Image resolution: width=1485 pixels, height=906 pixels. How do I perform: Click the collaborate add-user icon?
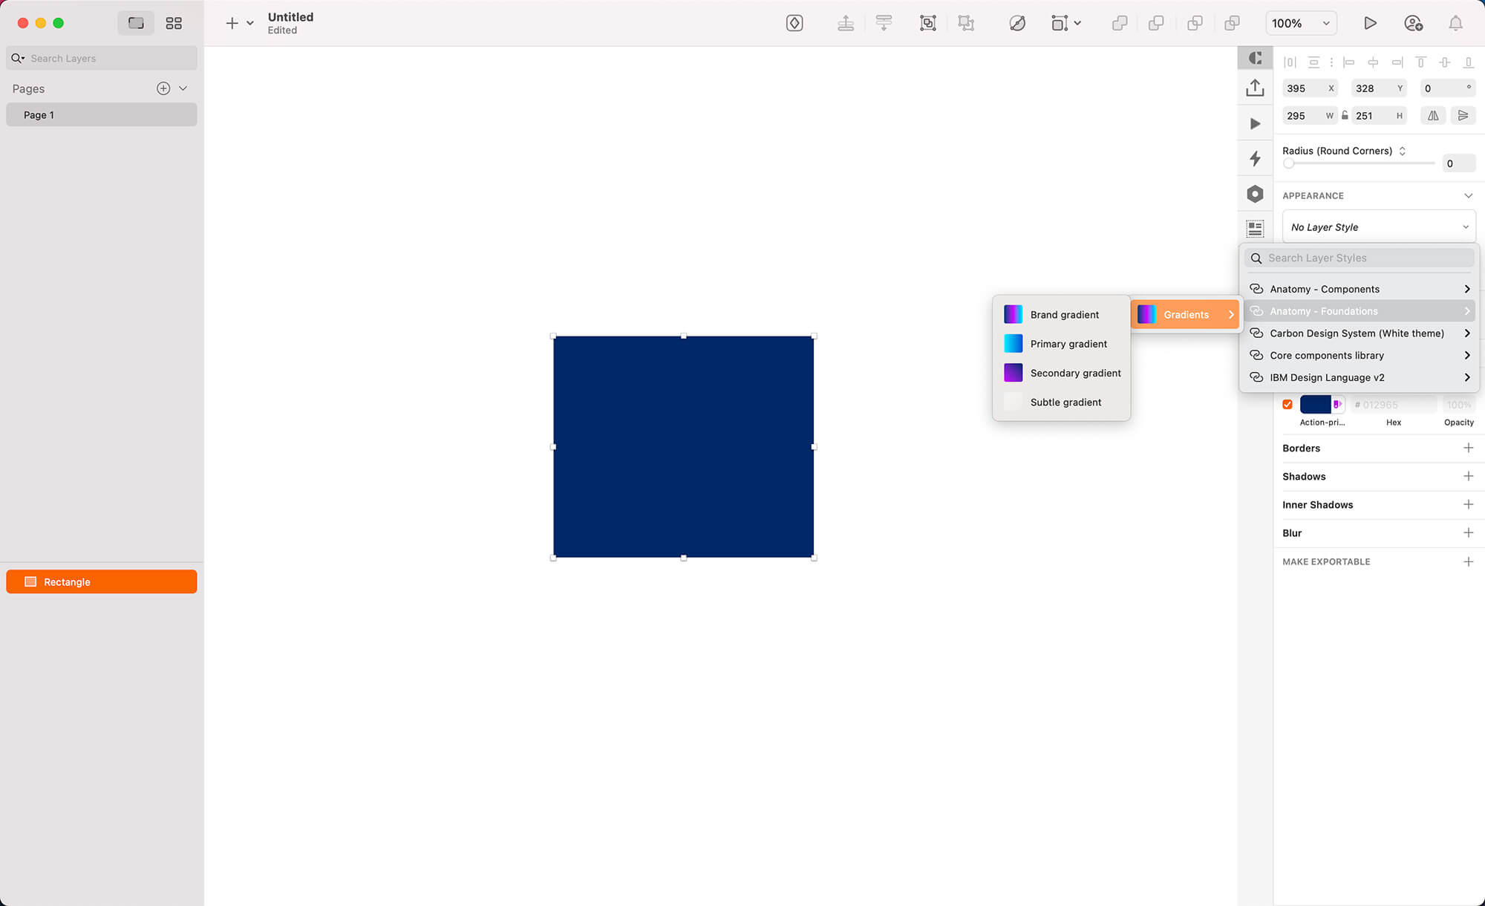(x=1413, y=23)
